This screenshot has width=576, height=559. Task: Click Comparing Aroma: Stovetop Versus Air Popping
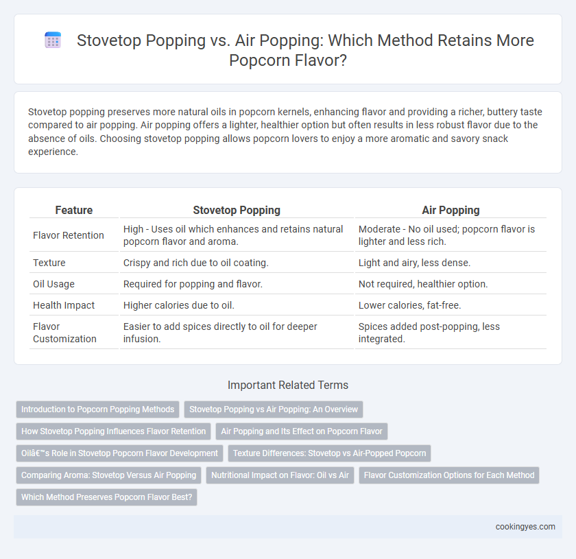(109, 475)
